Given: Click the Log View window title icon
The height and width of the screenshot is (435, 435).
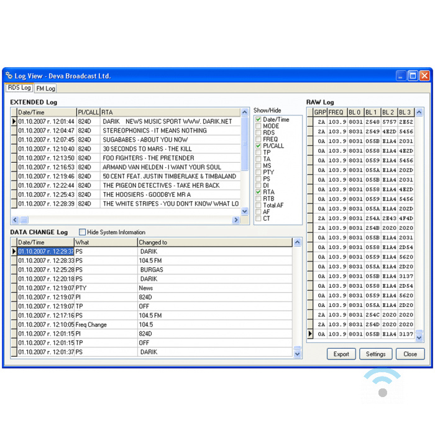Looking at the screenshot, I should (9, 76).
